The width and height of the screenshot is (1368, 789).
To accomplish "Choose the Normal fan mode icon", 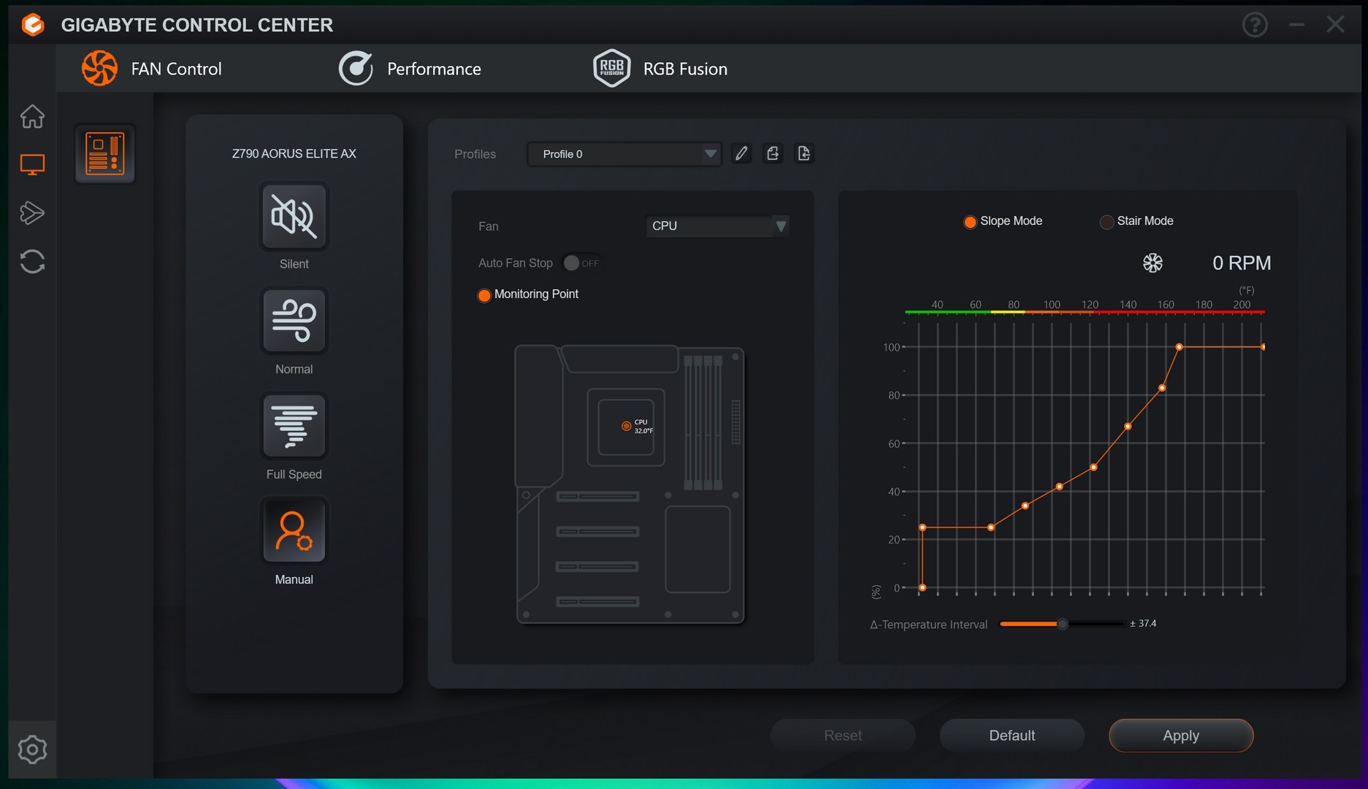I will (x=294, y=321).
